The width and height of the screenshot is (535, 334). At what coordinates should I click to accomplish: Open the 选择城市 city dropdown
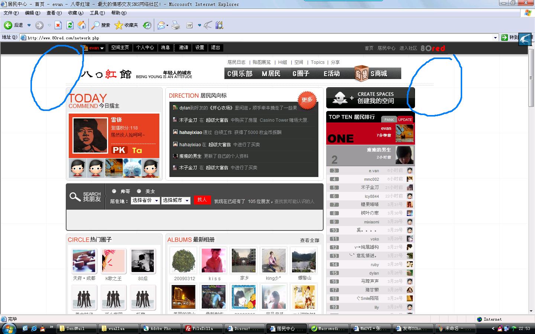point(176,200)
